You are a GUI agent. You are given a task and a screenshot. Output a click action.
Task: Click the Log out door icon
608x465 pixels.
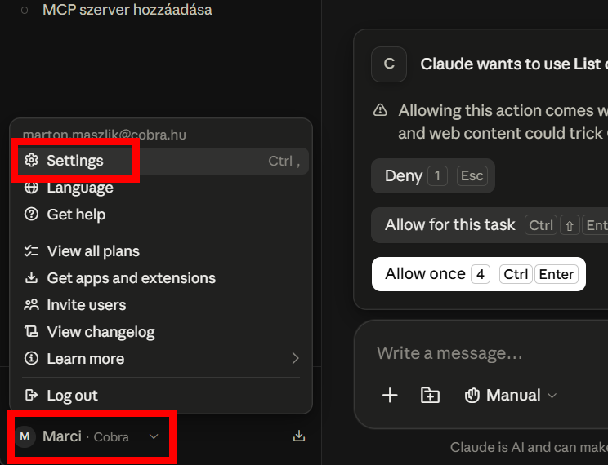(x=31, y=396)
